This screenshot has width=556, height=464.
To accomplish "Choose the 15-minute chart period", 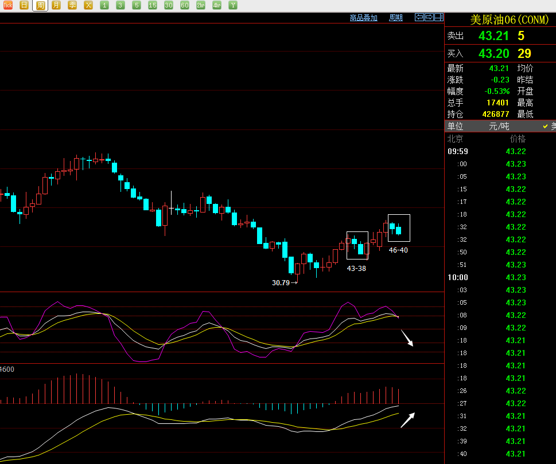I will (x=153, y=5).
